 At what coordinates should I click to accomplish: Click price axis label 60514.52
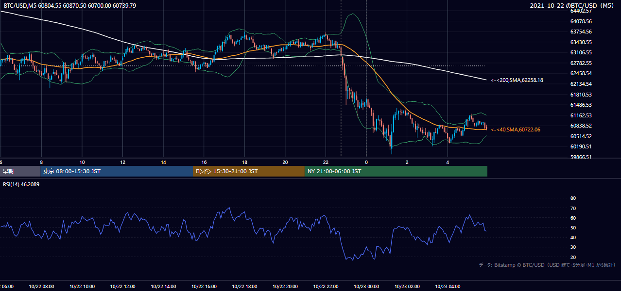(581, 136)
